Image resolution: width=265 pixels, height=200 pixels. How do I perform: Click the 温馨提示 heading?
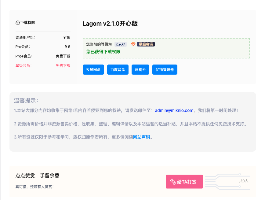(x=26, y=101)
